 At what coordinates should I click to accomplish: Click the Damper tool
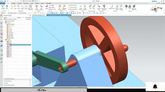coord(52,5)
